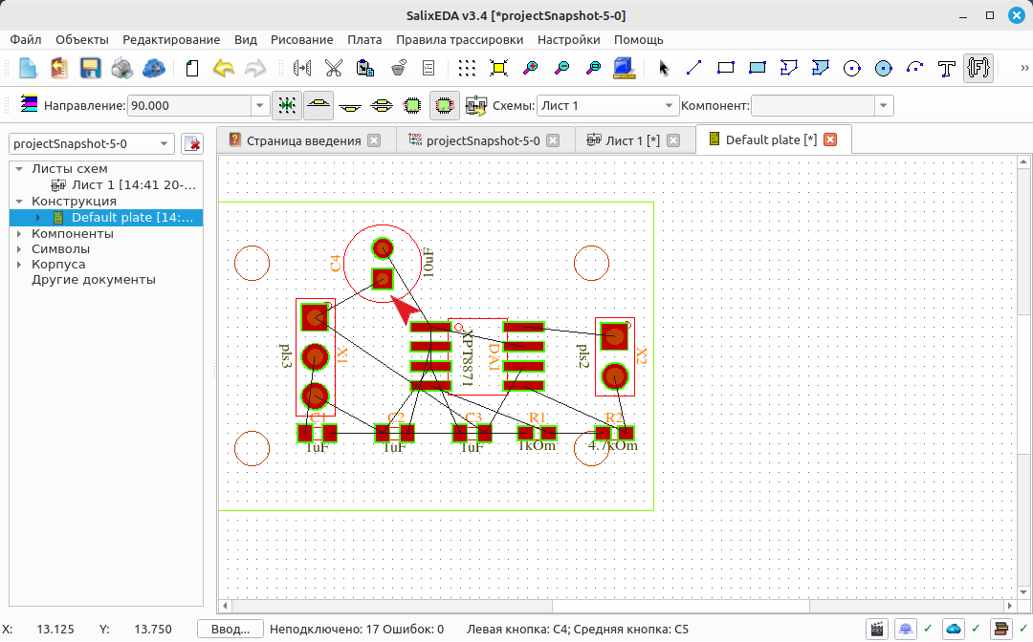Screen dimensions: 1033x642
Task: Select the Line drawing tool
Action: (x=693, y=68)
